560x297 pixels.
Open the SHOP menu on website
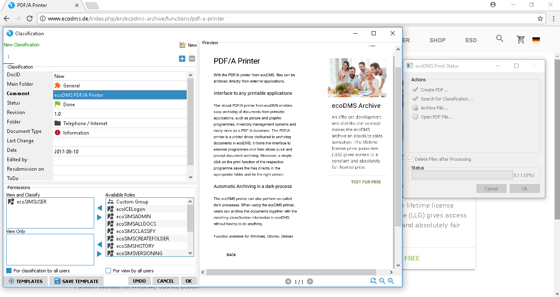pyautogui.click(x=437, y=40)
